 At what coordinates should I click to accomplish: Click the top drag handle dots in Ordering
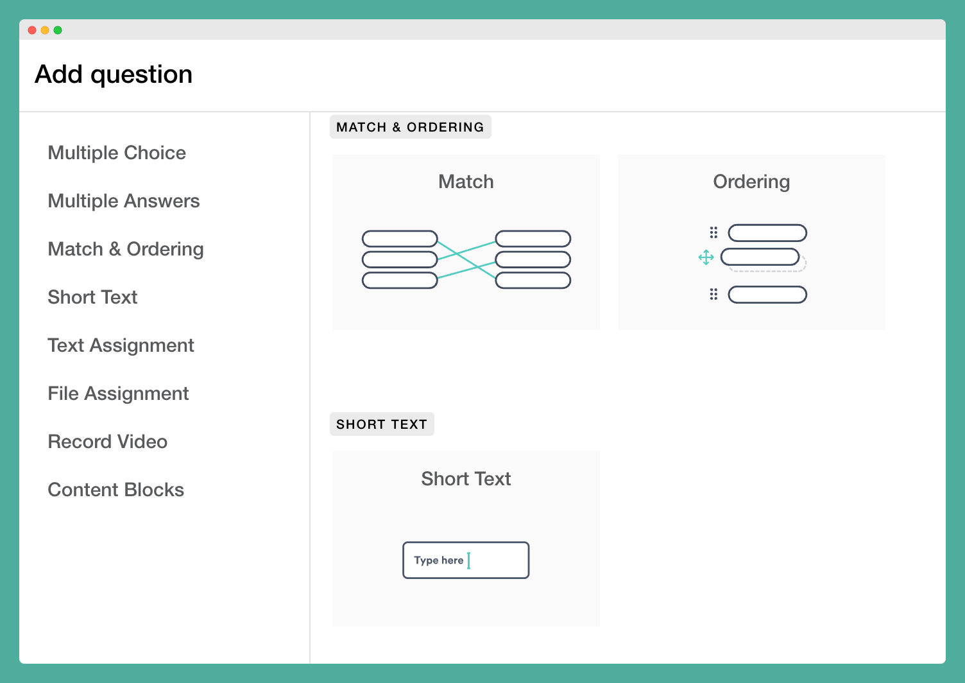pyautogui.click(x=713, y=232)
